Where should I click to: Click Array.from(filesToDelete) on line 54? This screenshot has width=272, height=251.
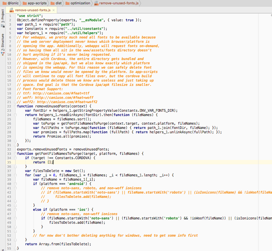(64, 244)
